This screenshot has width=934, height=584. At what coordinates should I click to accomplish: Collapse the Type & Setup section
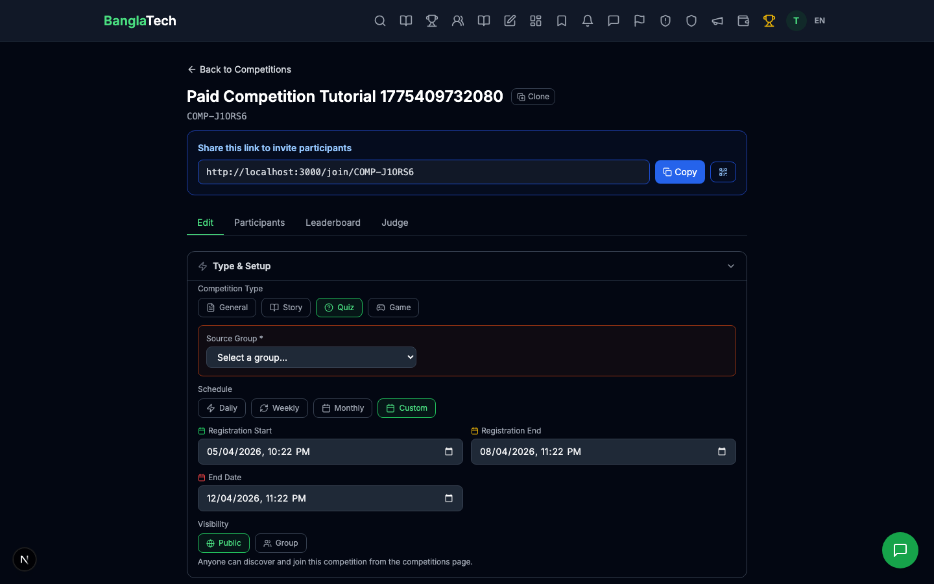[x=730, y=266]
